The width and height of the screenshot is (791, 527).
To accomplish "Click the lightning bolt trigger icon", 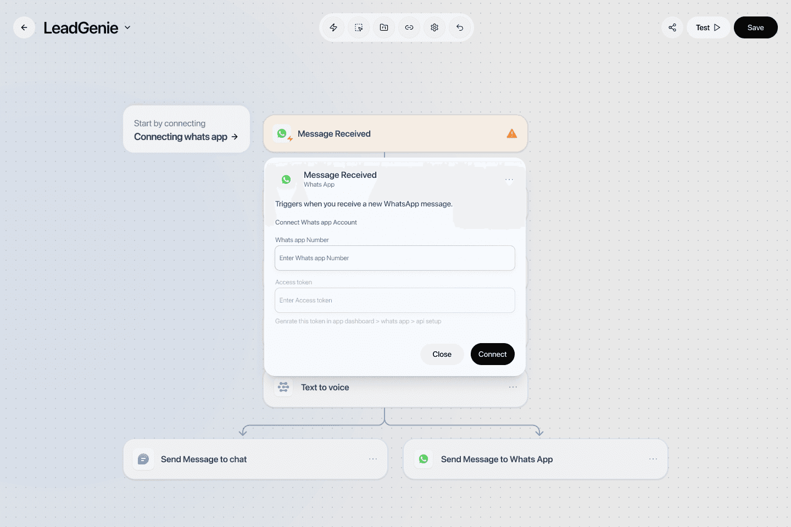I will pos(333,27).
